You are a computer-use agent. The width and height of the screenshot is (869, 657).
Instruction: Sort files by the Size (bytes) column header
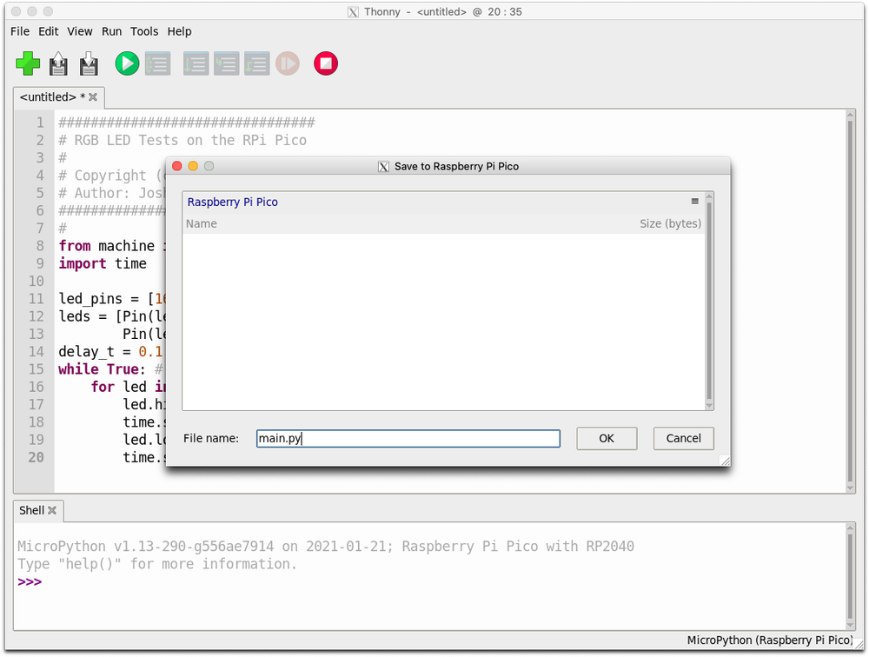pyautogui.click(x=670, y=223)
